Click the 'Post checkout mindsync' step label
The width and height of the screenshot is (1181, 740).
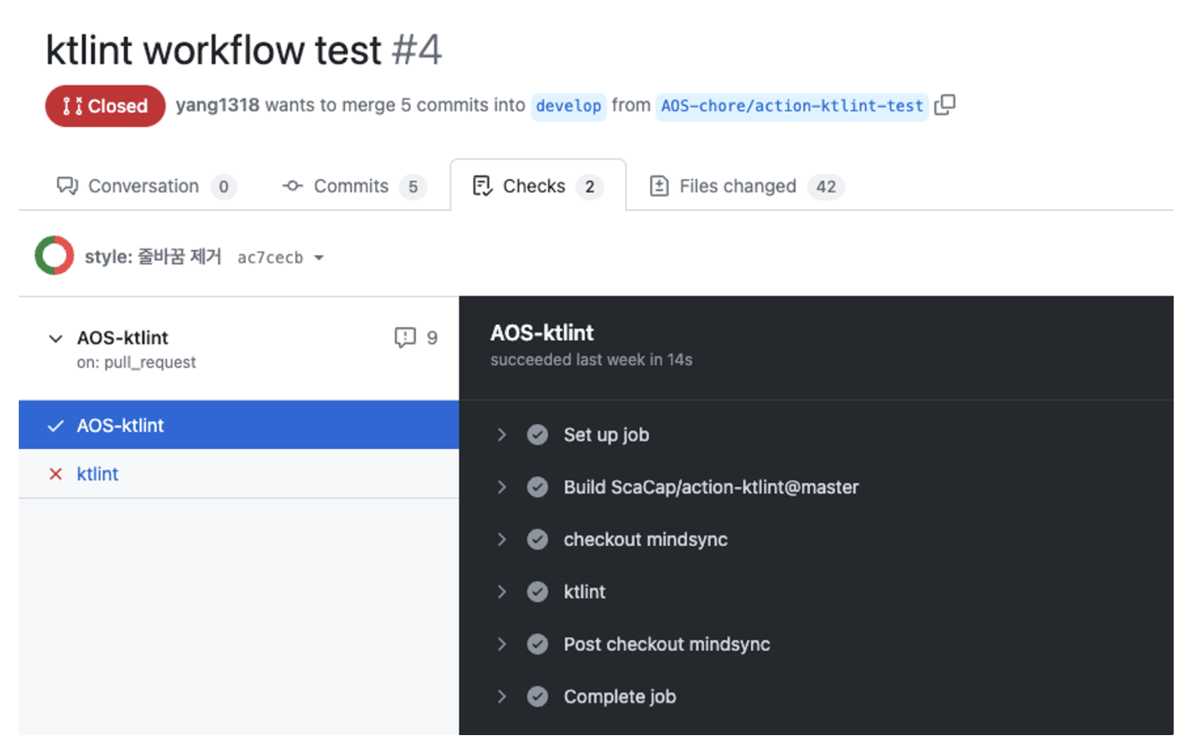click(666, 644)
